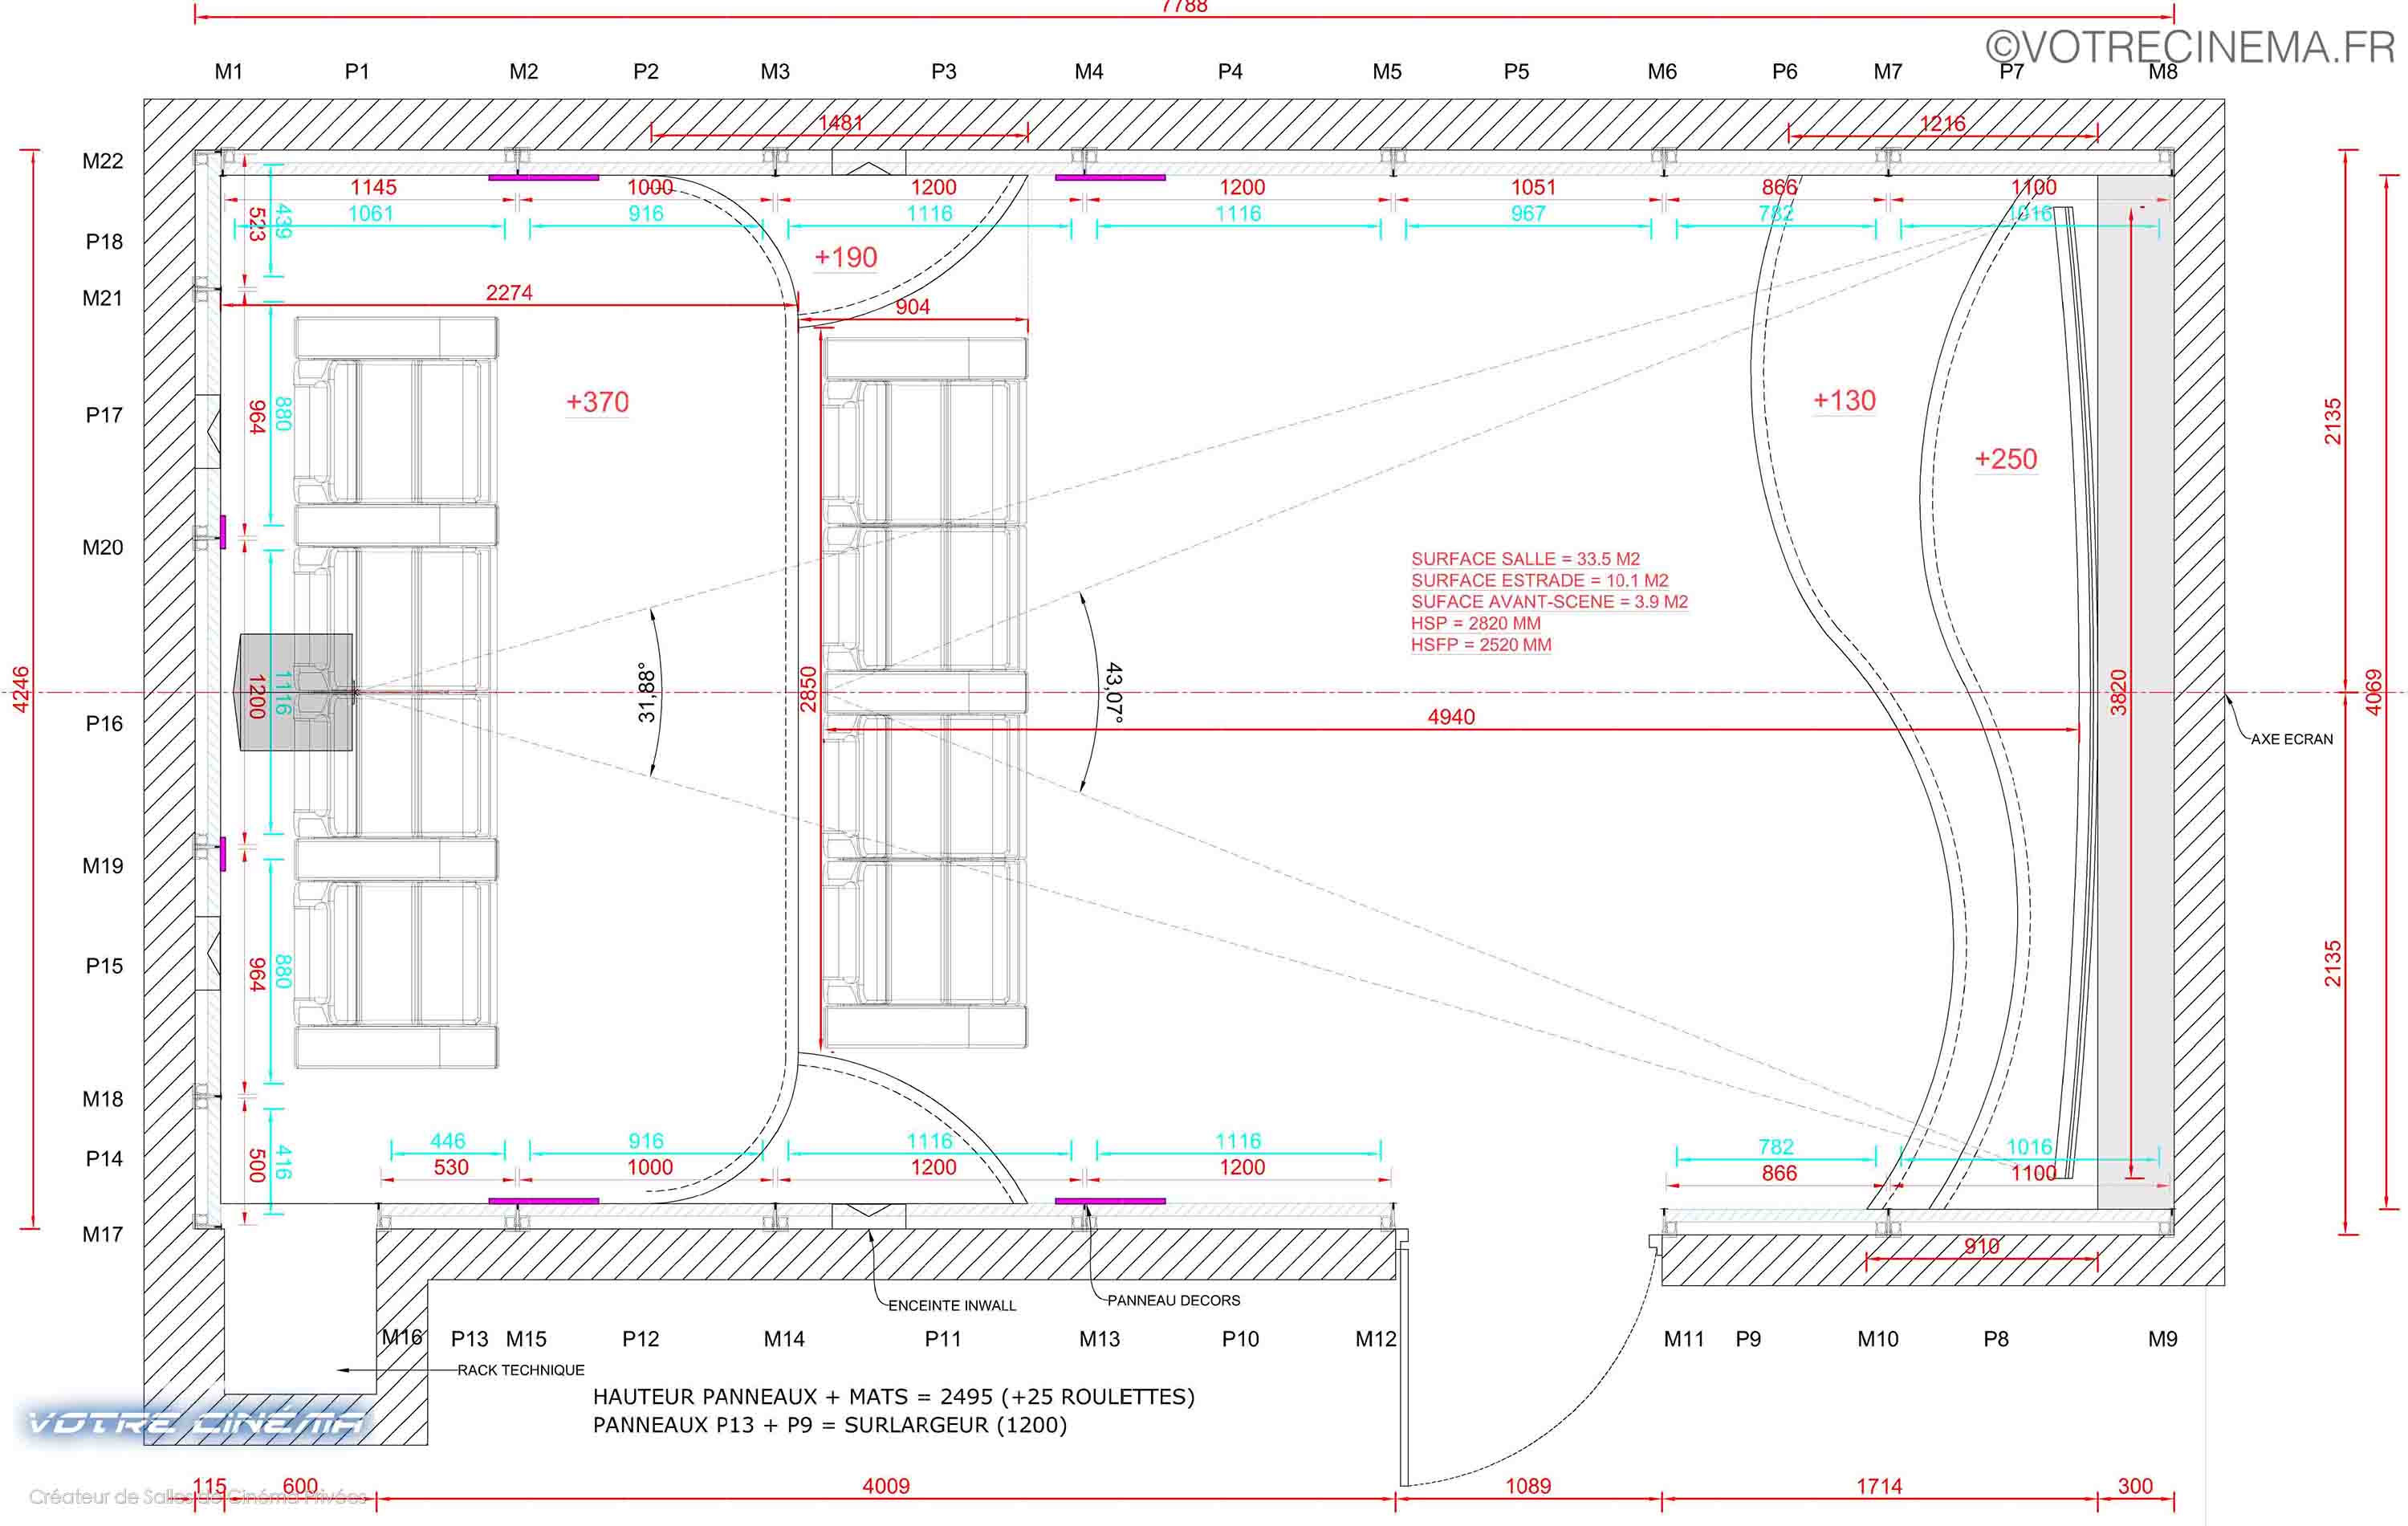Select the dimension "904"

913,307
